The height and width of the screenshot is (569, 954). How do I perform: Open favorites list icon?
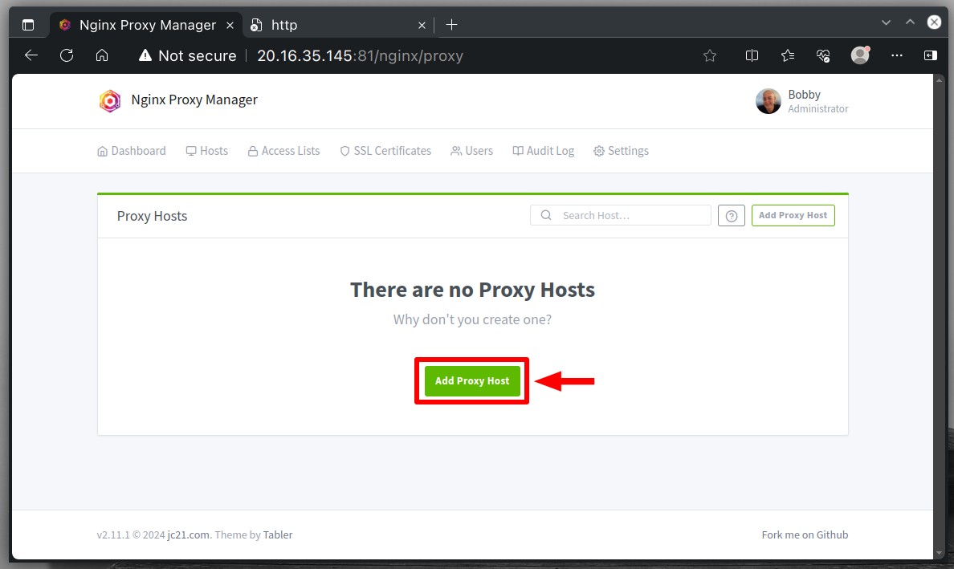tap(787, 56)
